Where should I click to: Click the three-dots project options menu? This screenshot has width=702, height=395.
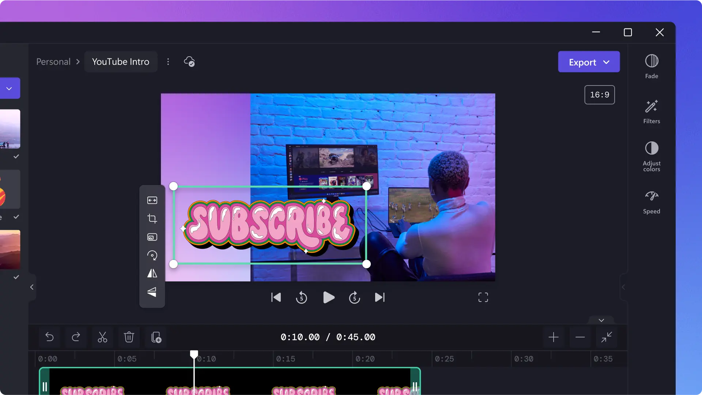168,62
